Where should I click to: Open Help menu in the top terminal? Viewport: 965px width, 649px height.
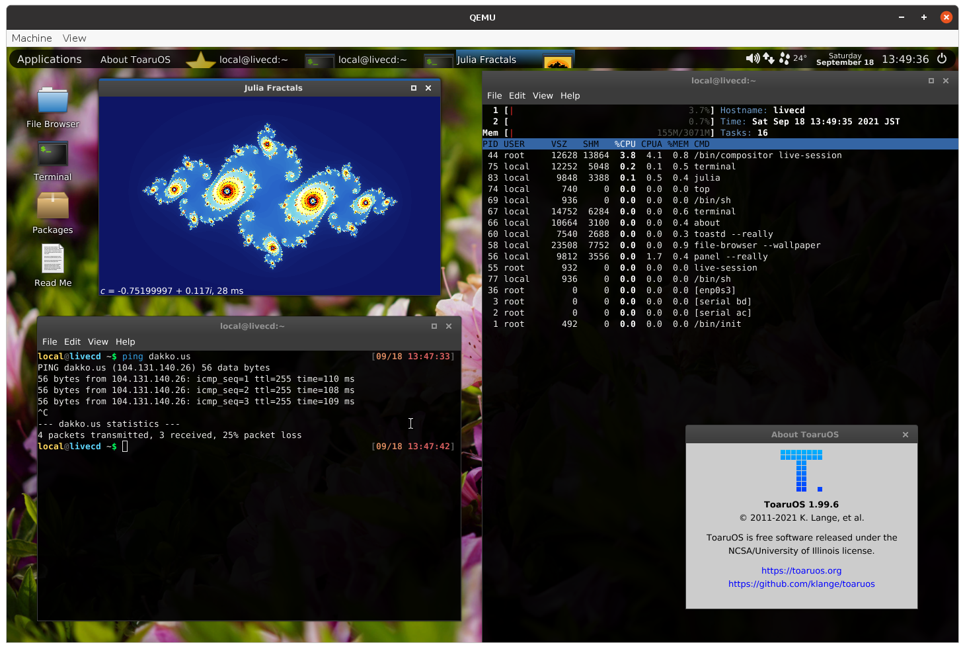(570, 96)
